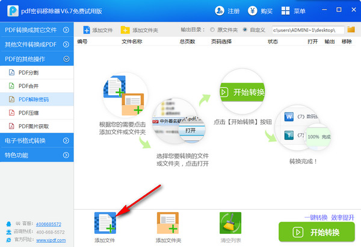Browse output folder with the orange folder icon
Viewport: 361px width, 247px height.
tap(351, 30)
